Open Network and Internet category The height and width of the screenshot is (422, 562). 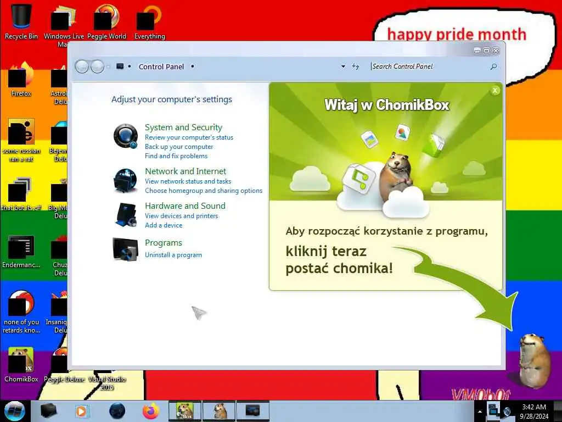pos(186,171)
